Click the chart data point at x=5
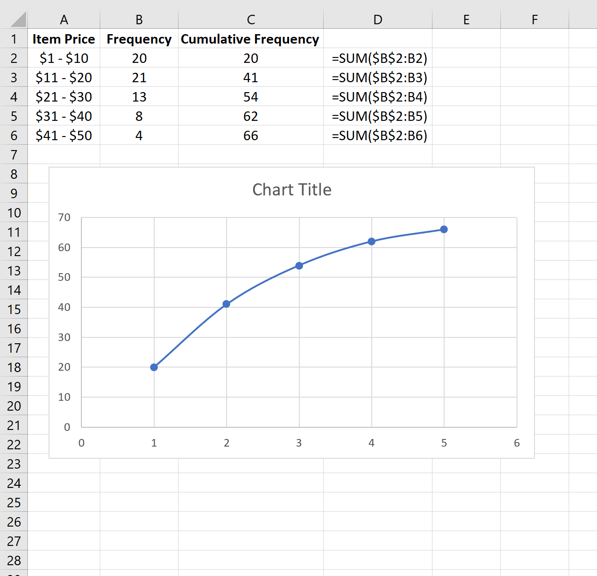 444,230
